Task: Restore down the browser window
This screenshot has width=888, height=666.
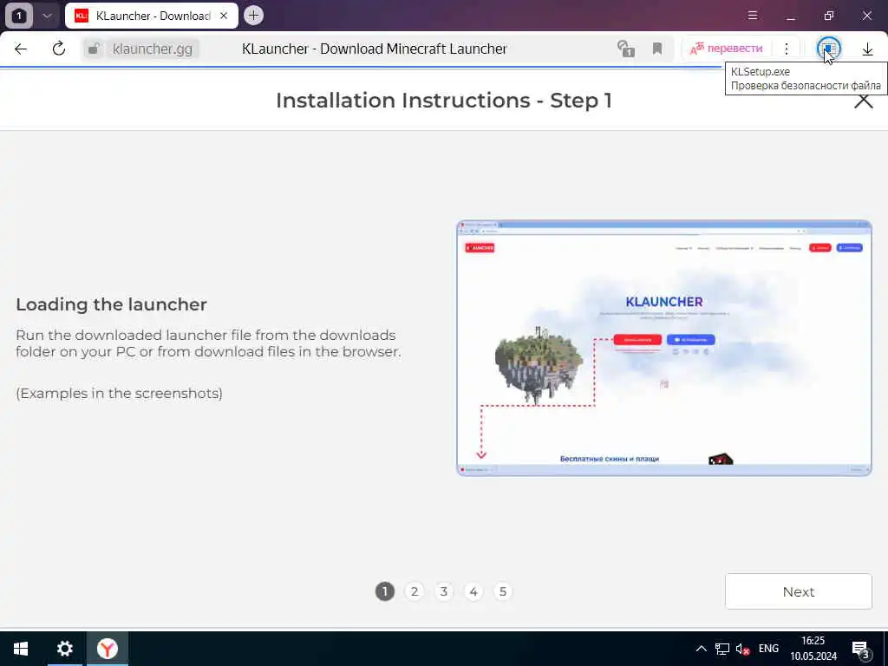Action: point(828,16)
